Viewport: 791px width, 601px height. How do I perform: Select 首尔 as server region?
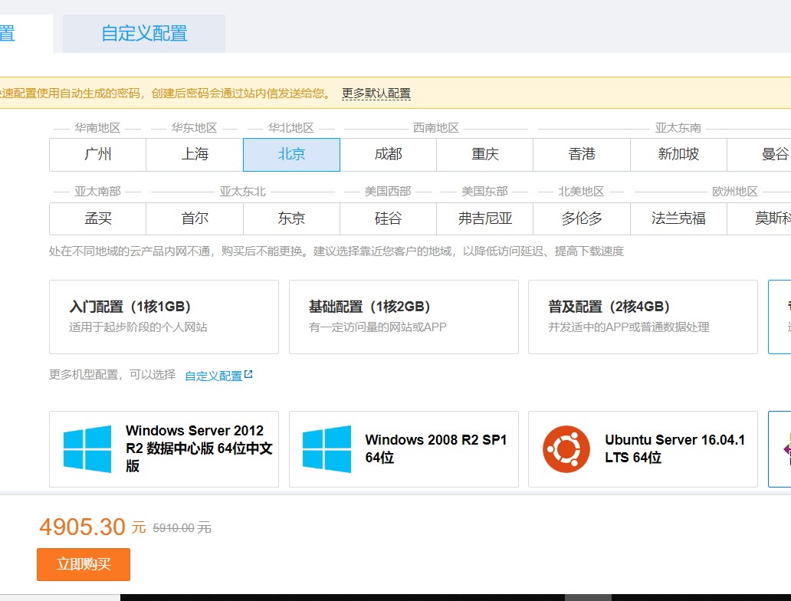[195, 218]
